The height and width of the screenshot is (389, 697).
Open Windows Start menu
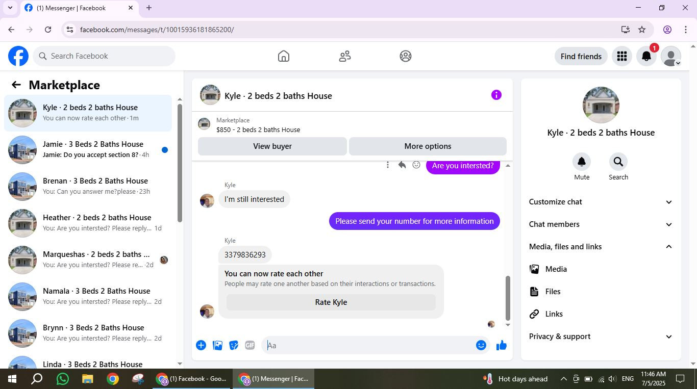point(12,379)
